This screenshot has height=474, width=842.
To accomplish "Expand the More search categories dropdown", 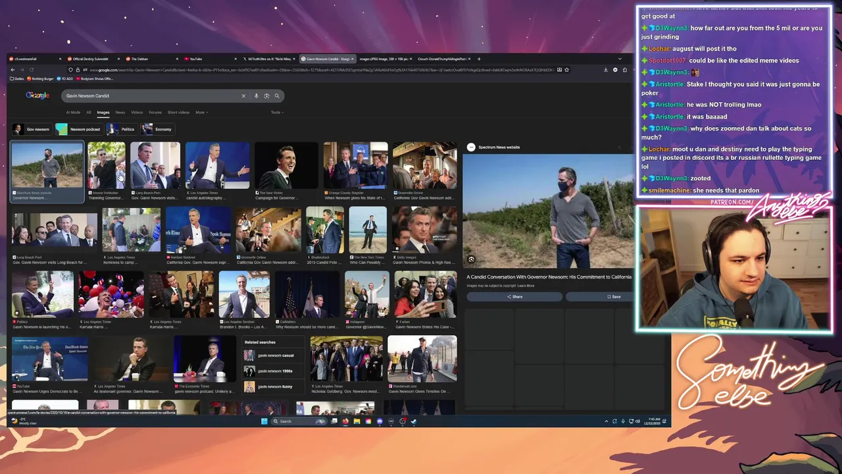I will (x=201, y=113).
